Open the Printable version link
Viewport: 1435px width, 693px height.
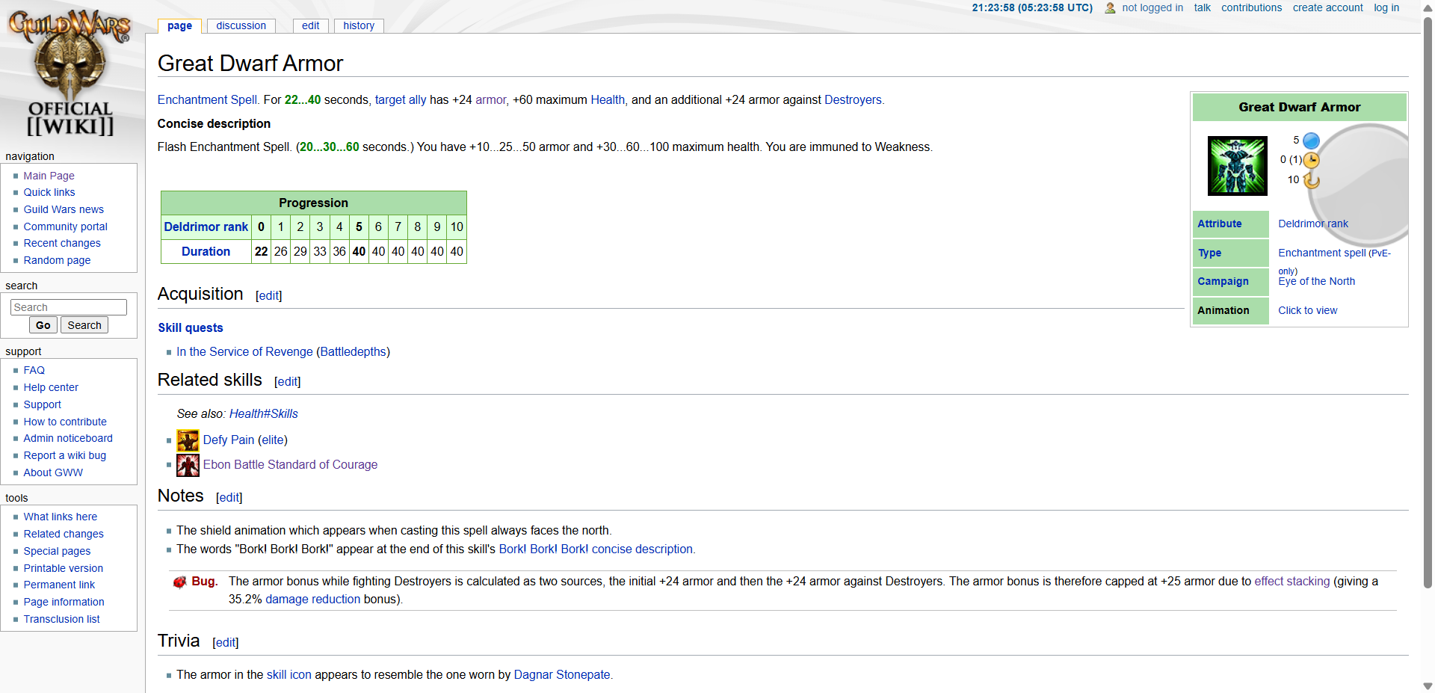[x=64, y=568]
